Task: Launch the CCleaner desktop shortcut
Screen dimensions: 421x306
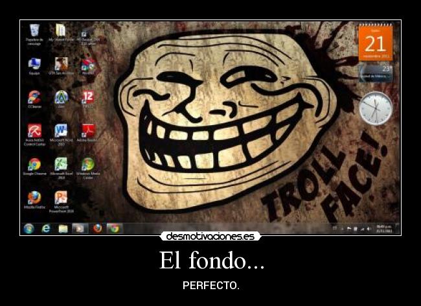Action: coord(34,99)
